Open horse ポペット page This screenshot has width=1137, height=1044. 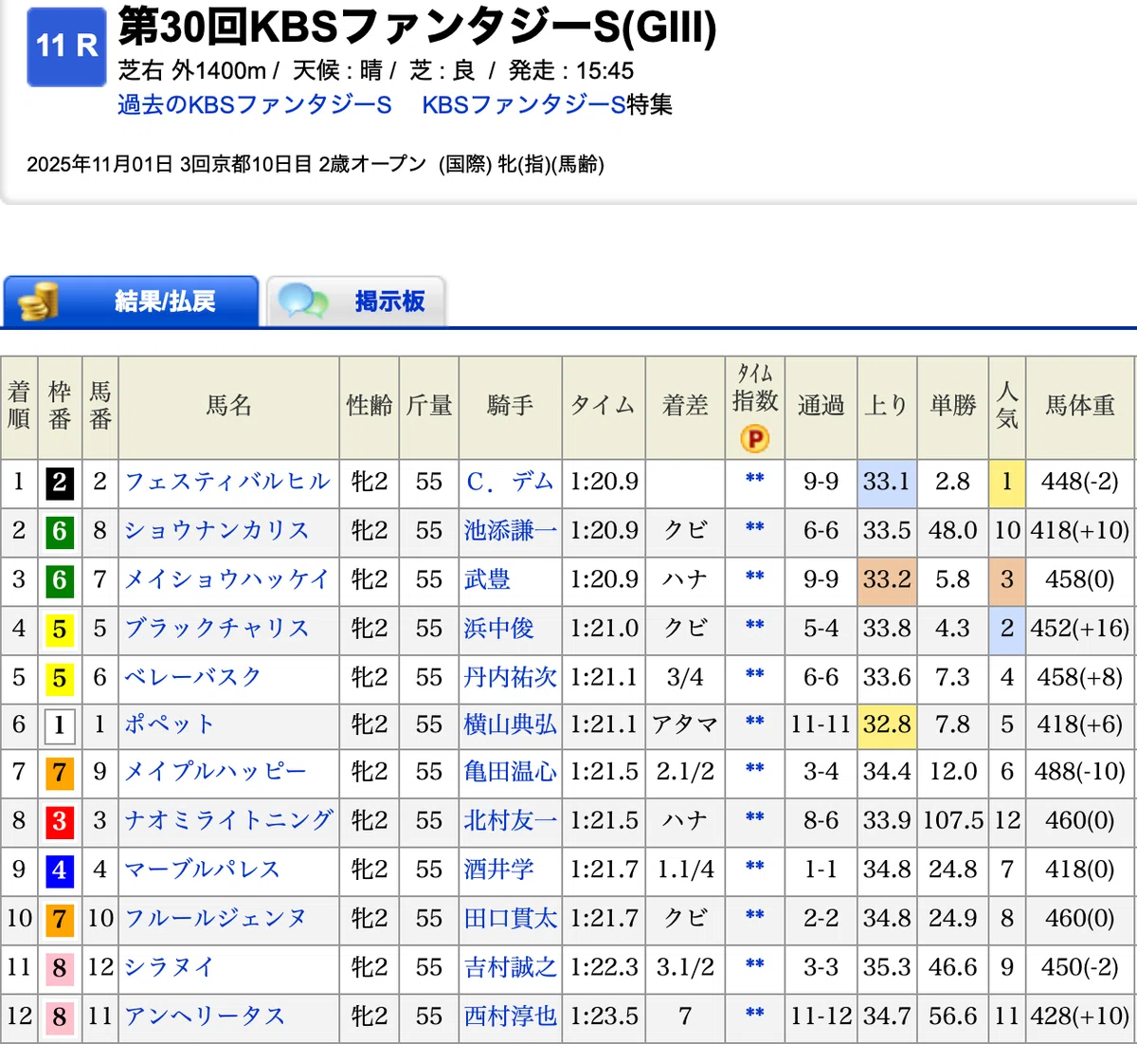coord(170,725)
